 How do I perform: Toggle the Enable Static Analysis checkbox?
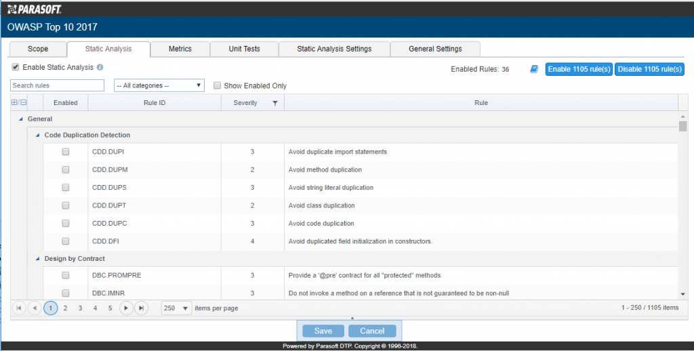pos(16,68)
